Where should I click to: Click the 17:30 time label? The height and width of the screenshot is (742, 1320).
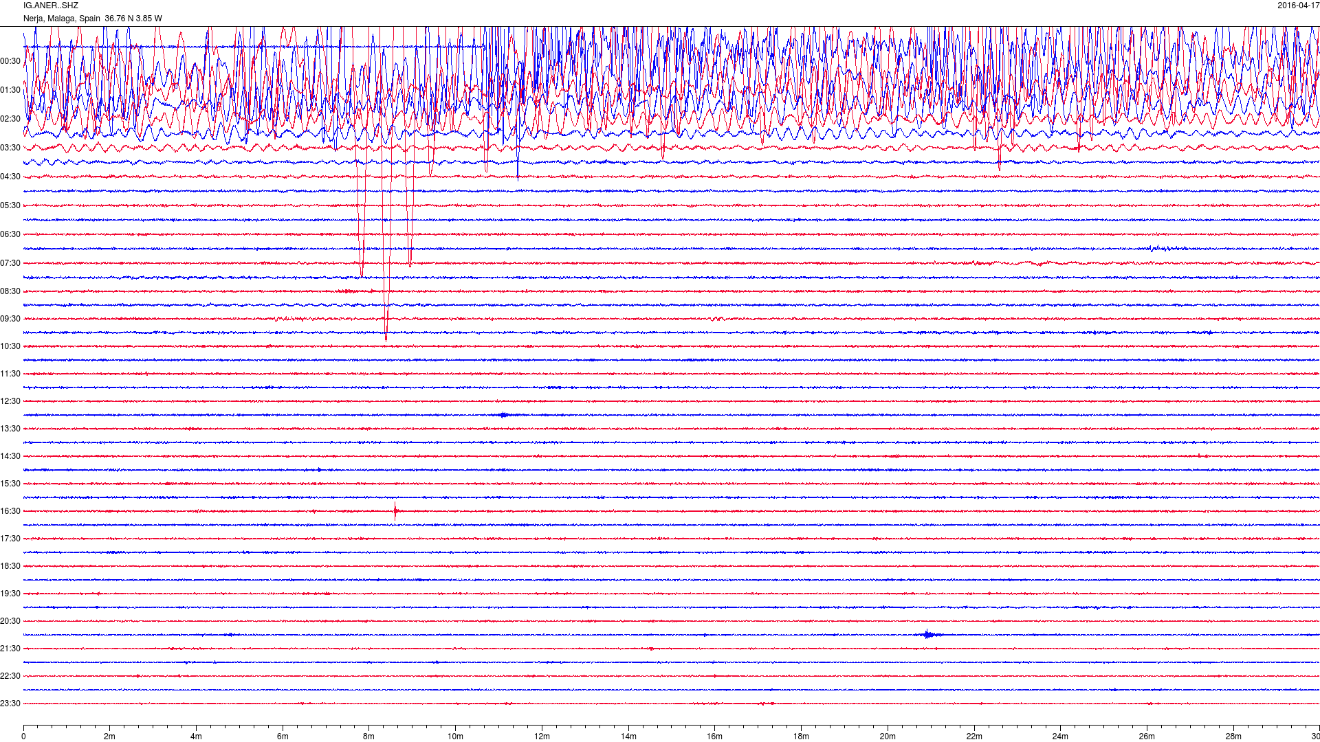10,539
